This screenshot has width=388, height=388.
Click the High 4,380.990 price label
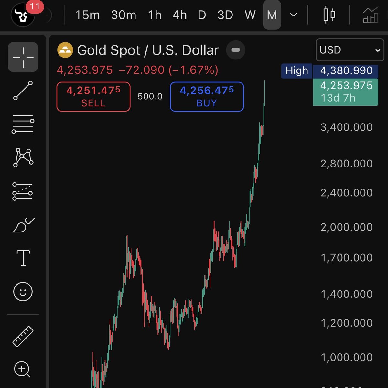[329, 70]
